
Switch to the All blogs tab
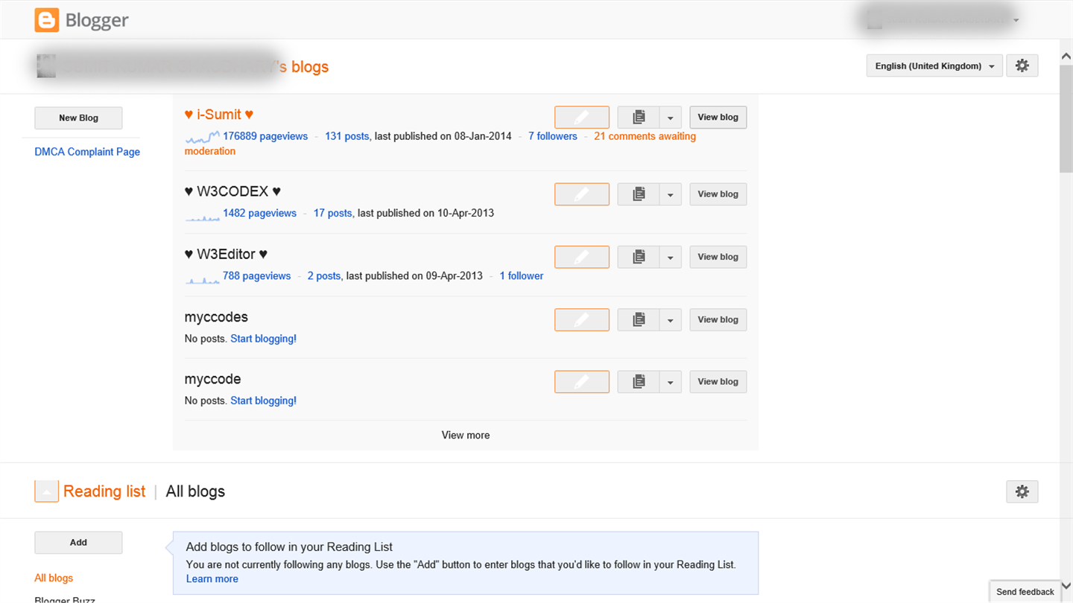tap(195, 491)
